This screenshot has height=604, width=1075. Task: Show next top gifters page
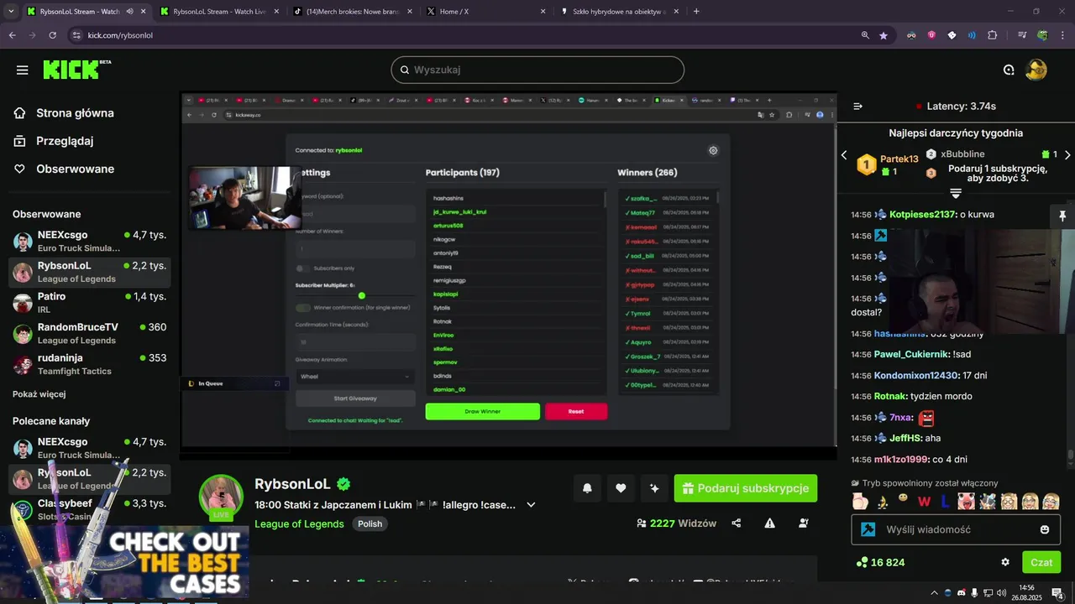point(1067,155)
